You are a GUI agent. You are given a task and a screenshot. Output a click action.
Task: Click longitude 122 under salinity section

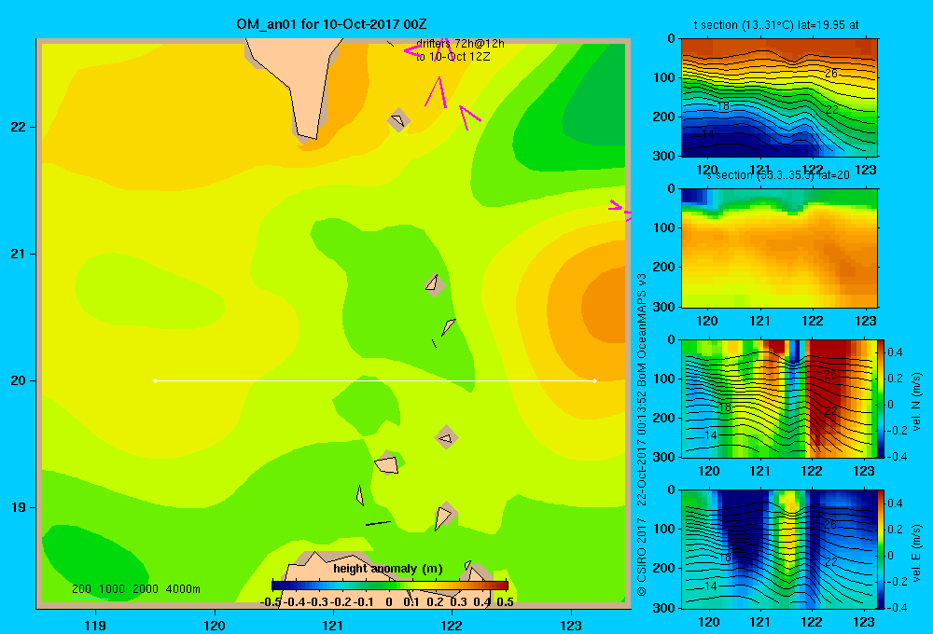(x=813, y=321)
